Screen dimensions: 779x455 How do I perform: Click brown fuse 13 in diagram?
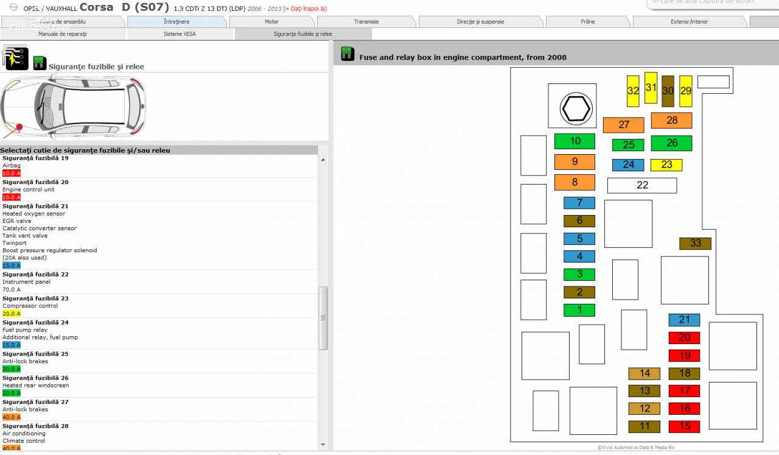point(645,390)
